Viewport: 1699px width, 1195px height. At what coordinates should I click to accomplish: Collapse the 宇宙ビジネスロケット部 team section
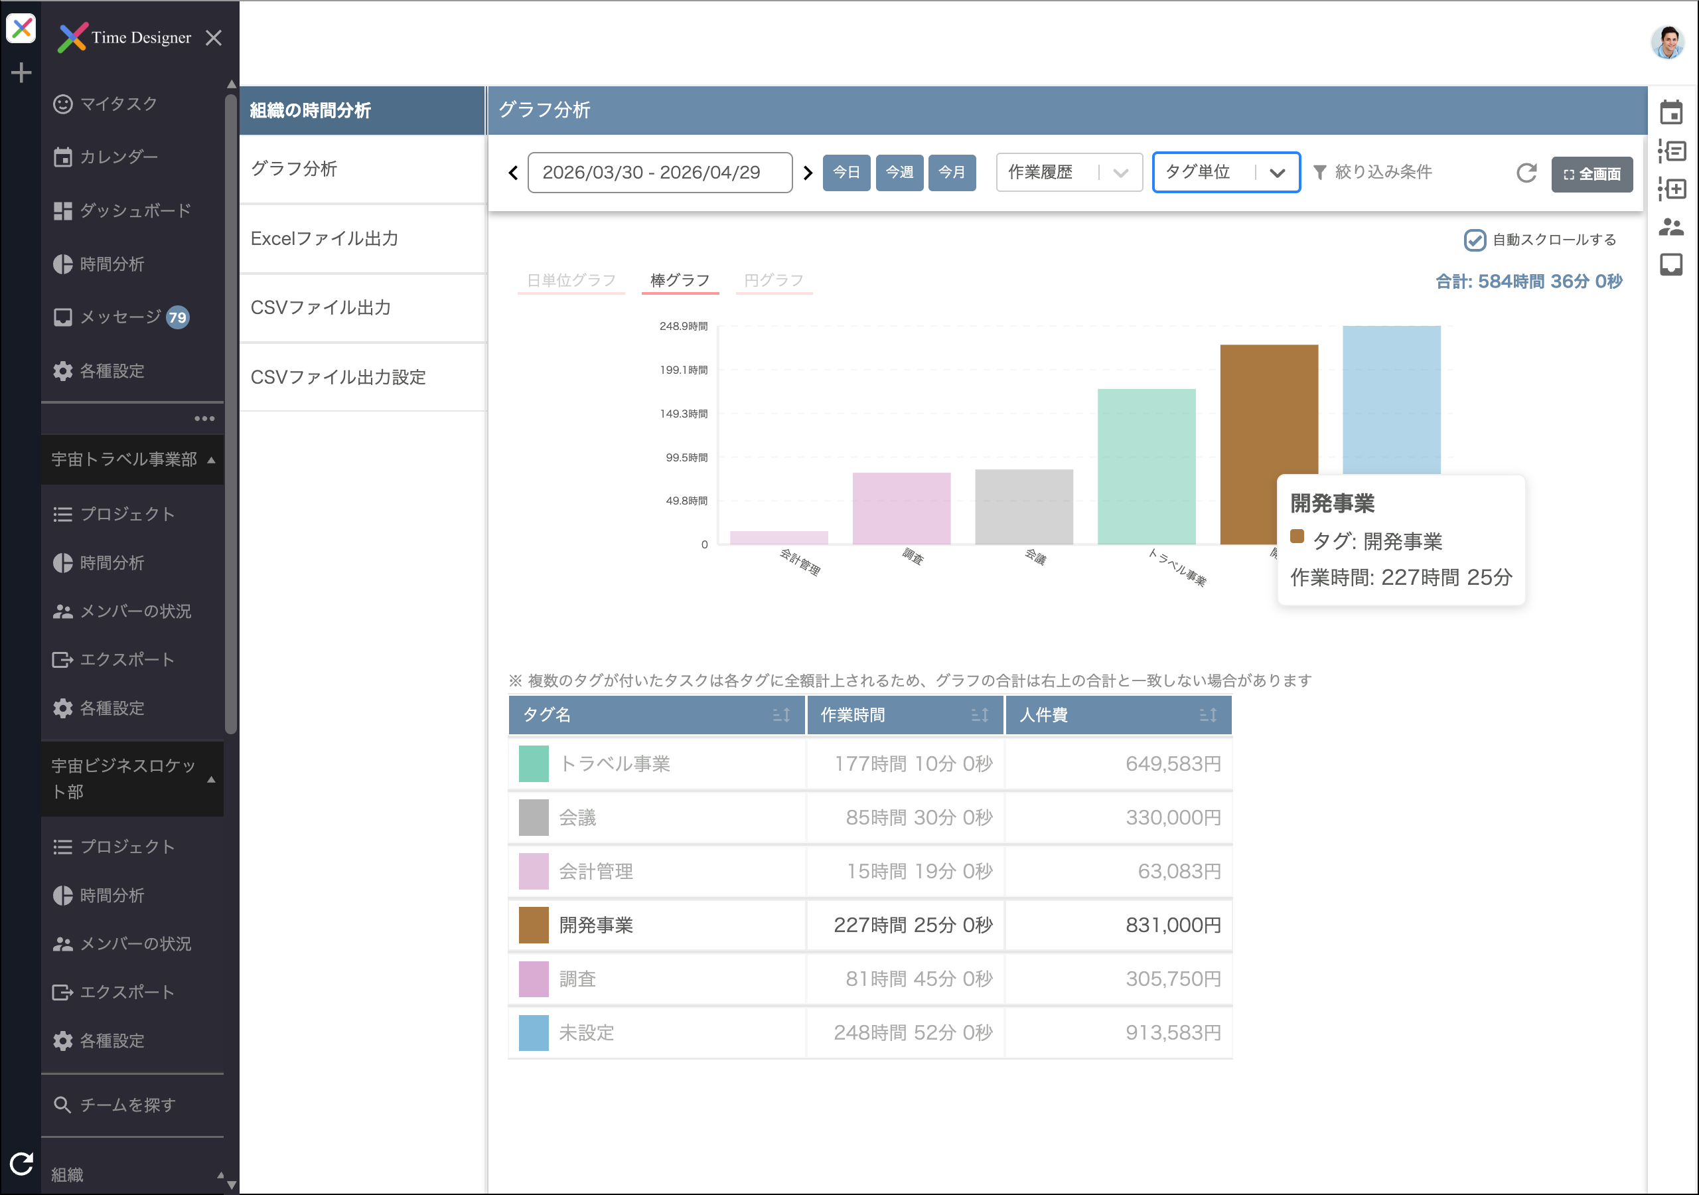(x=133, y=779)
